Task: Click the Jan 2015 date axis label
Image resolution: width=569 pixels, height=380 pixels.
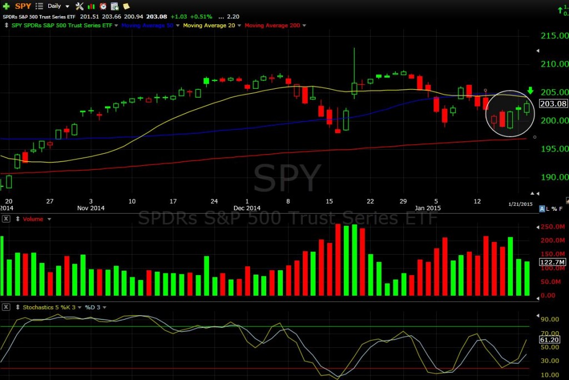Action: point(427,208)
